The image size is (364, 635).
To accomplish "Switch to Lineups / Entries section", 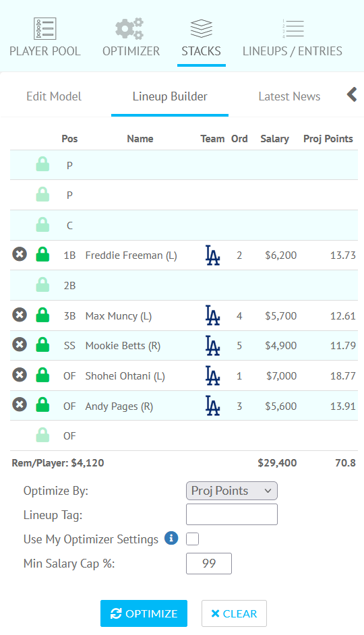I will (293, 39).
